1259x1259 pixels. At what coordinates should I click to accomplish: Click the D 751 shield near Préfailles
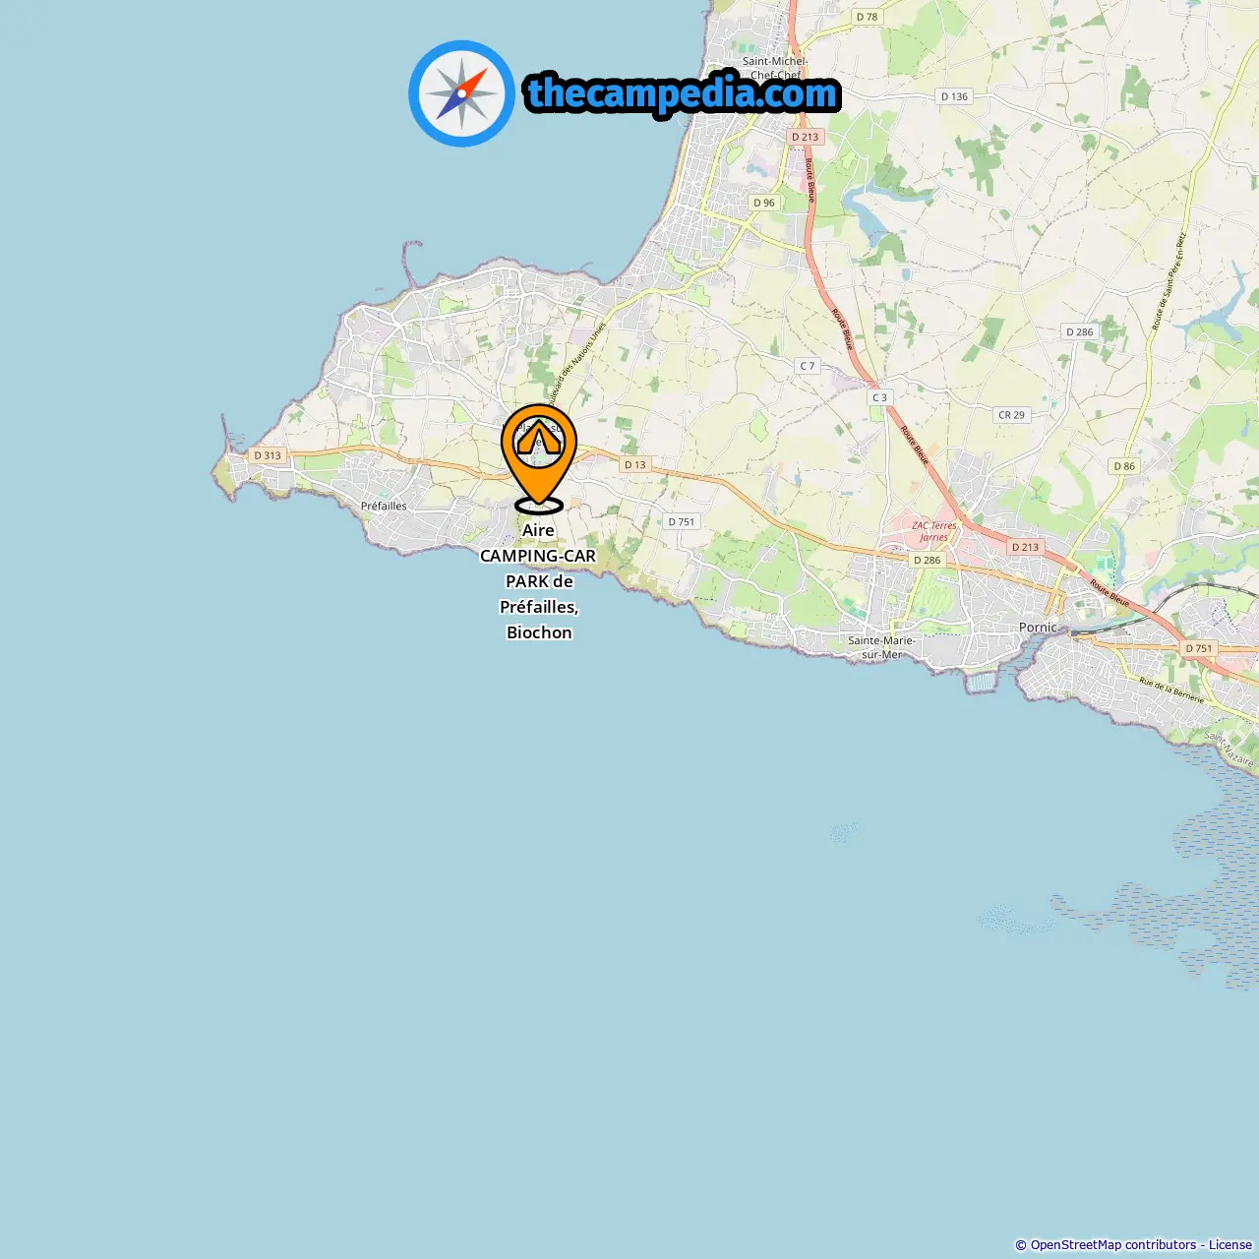[682, 521]
